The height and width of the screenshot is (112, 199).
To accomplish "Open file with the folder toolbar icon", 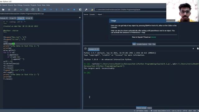I will (3, 10).
